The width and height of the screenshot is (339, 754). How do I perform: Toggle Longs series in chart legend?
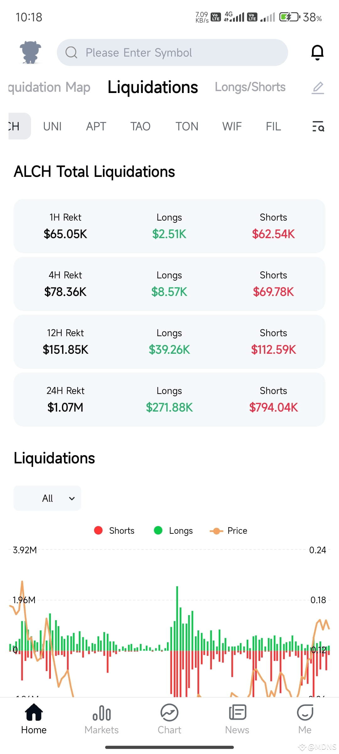[173, 531]
